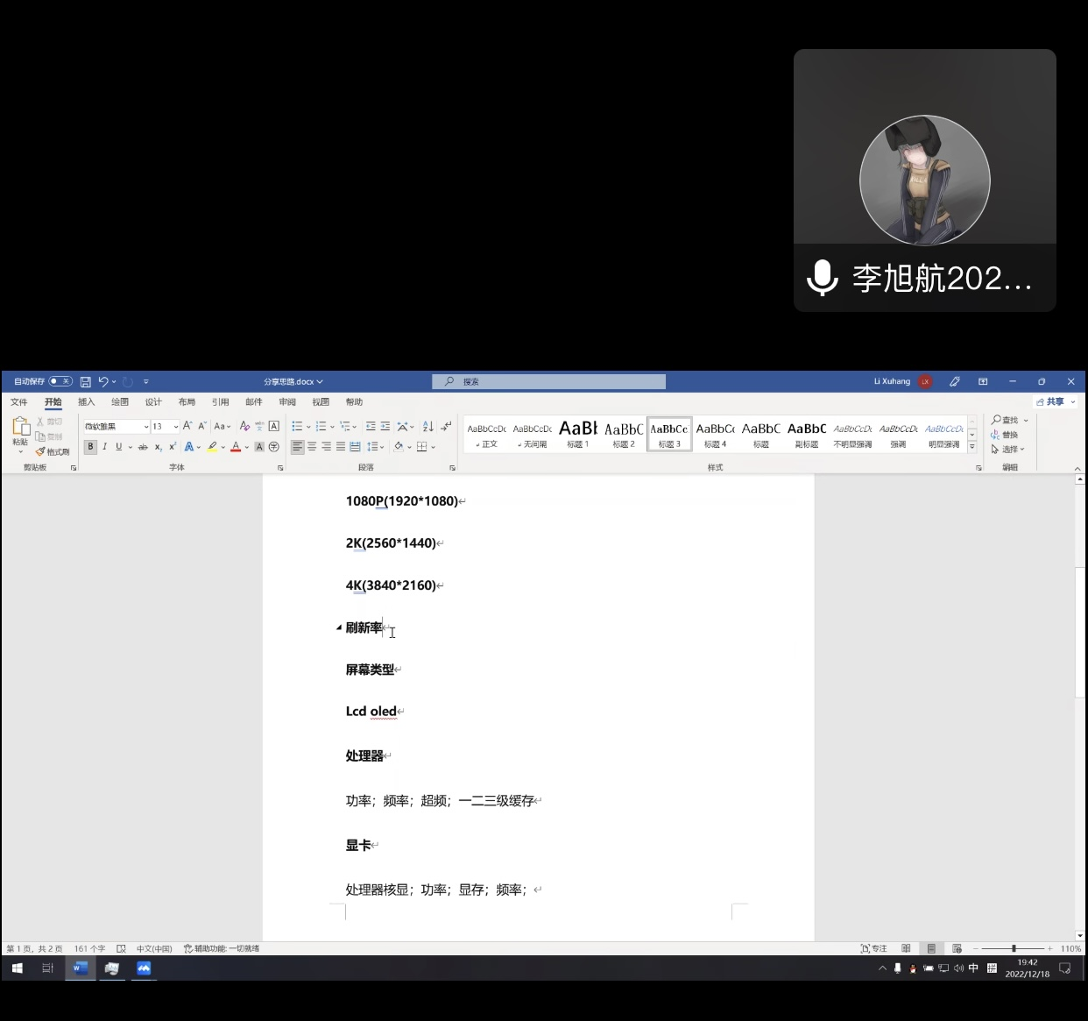1088x1021 pixels.
Task: Center align the paragraph text
Action: pos(312,447)
